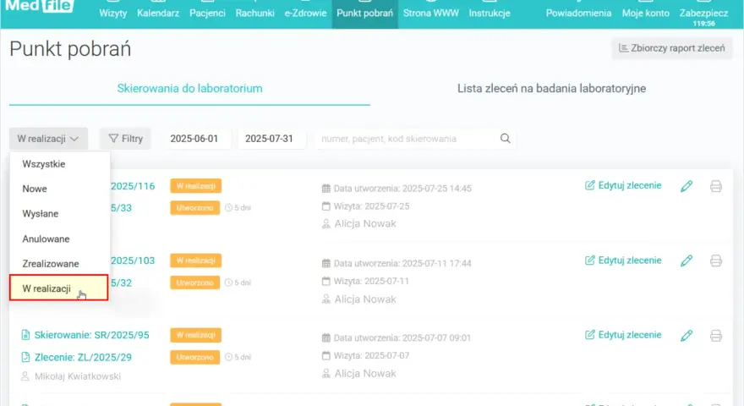Viewport: 744px width, 406px height.
Task: Select Rachunki in the top menu
Action: 254,13
